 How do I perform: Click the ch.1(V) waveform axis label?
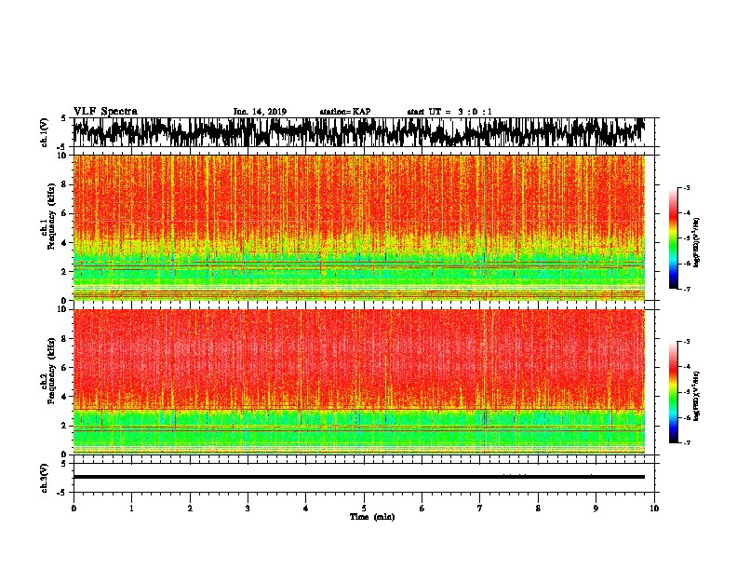coord(45,132)
